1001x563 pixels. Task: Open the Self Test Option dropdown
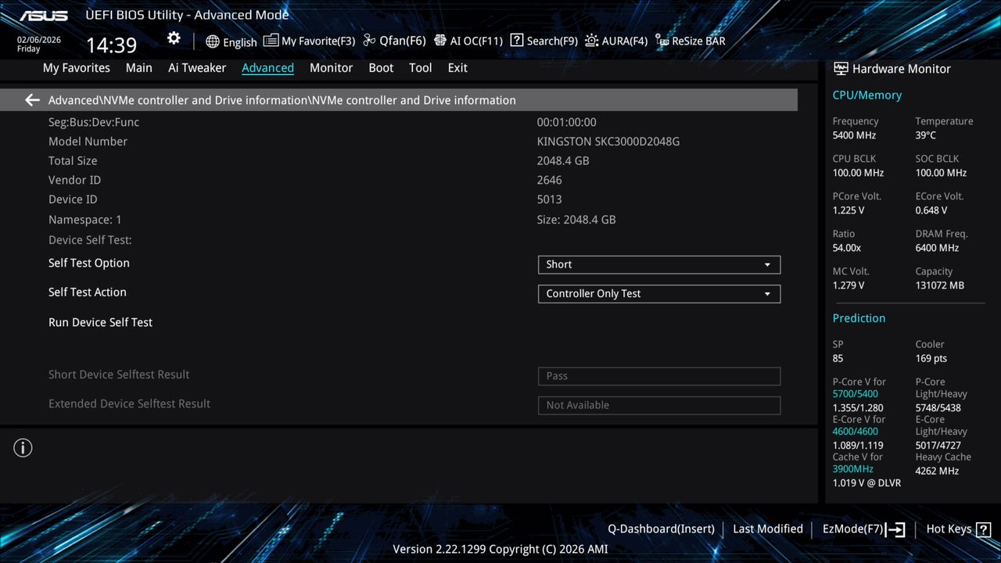click(x=658, y=264)
